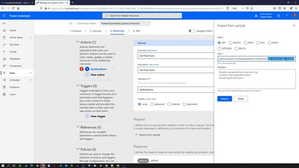The height and width of the screenshot is (168, 299).
Task: Collapse the Actions (1) section
Action: (x=78, y=42)
